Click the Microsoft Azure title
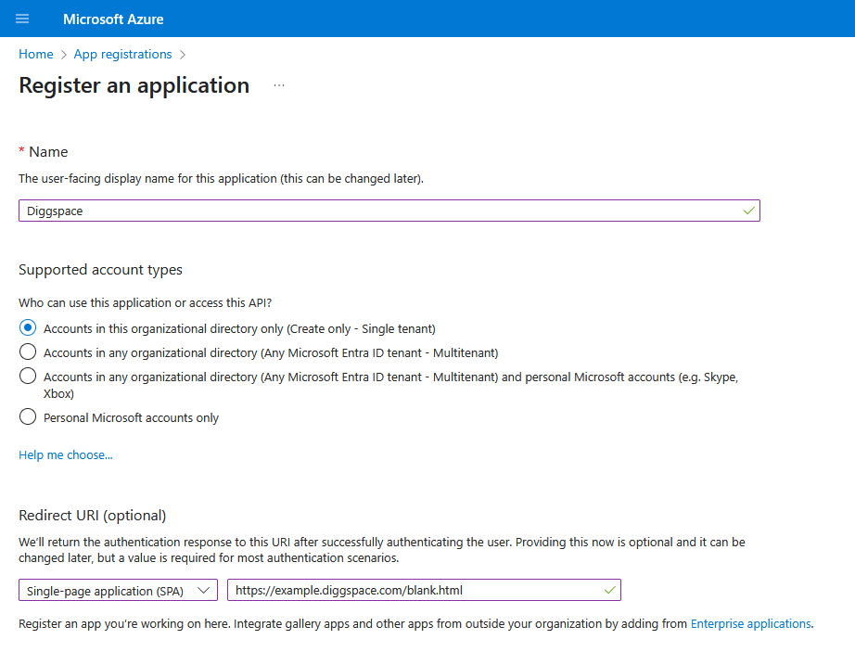The height and width of the screenshot is (652, 855). click(x=113, y=19)
